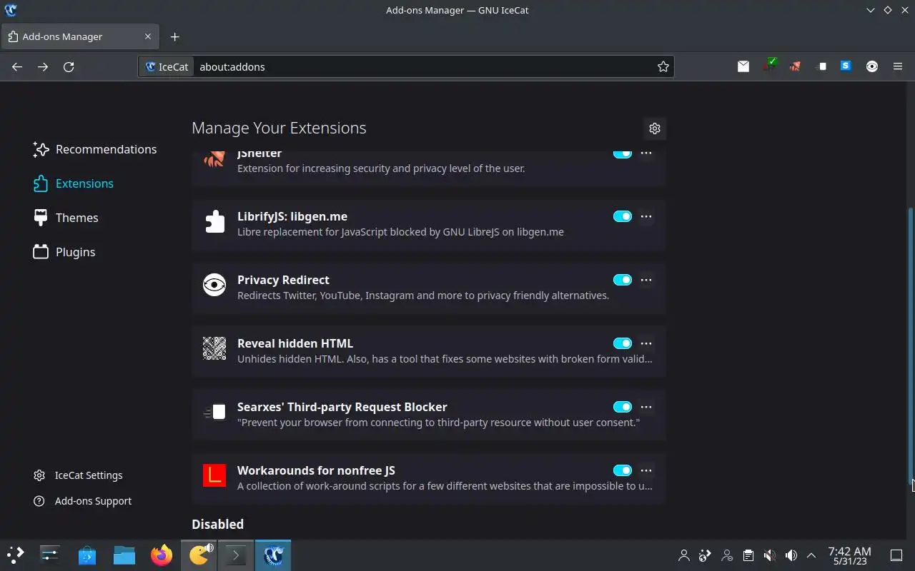This screenshot has width=915, height=571.
Task: Click the muted audio tray icon
Action: pos(769,555)
